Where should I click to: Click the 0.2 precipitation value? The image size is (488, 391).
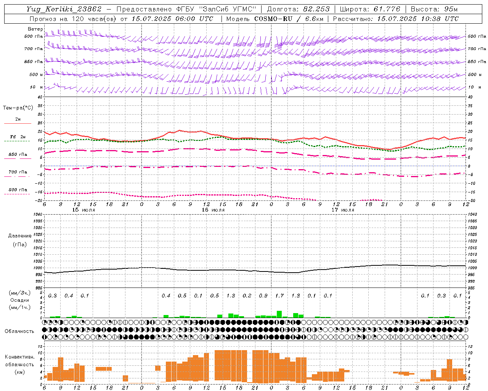[247, 296]
